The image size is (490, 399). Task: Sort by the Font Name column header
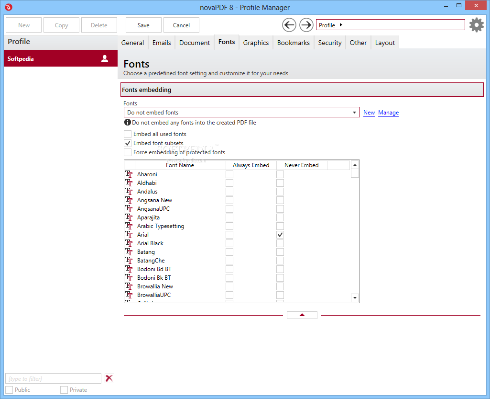[x=180, y=165]
